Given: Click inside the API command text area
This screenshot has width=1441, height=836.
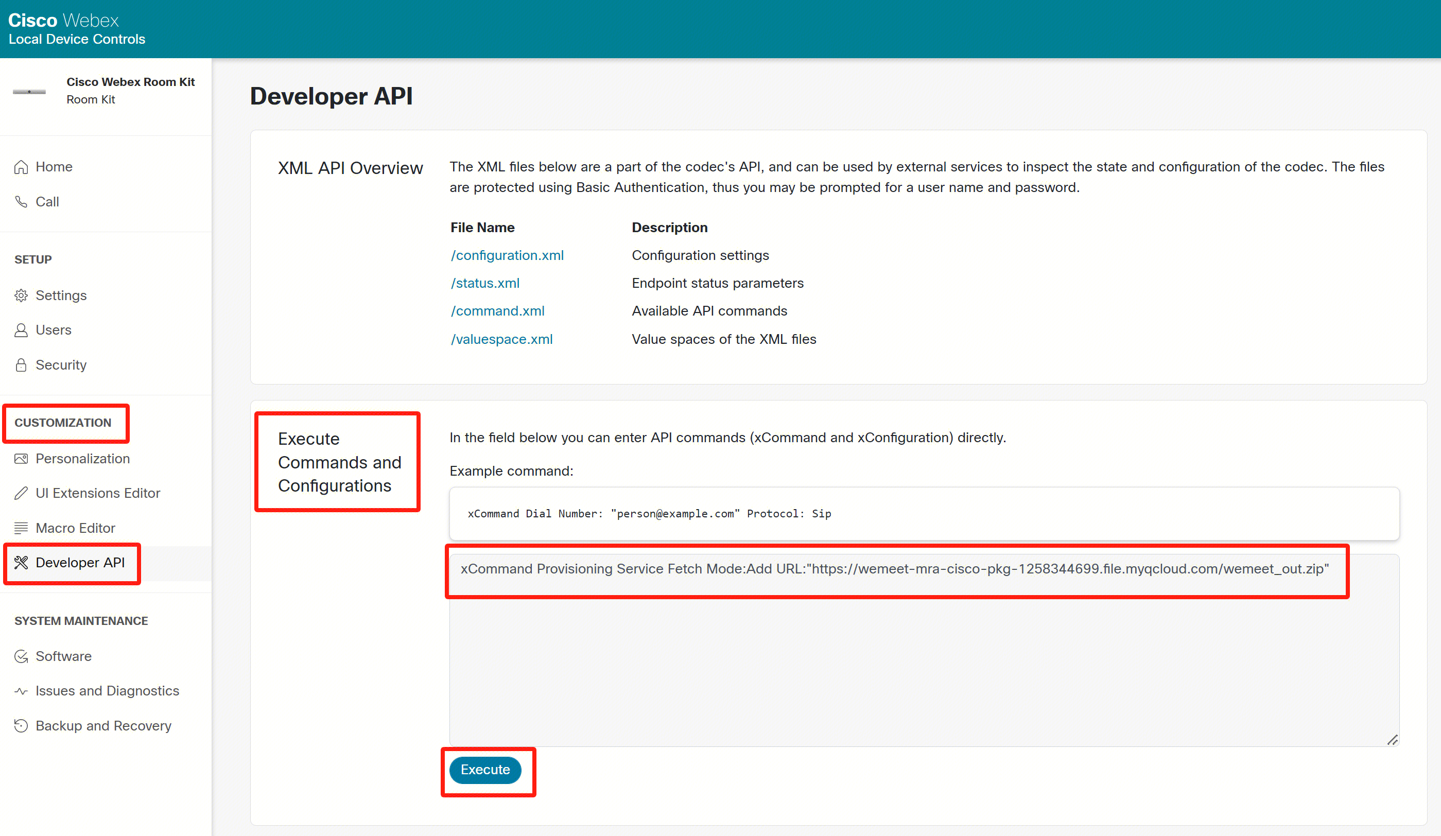Looking at the screenshot, I should pyautogui.click(x=924, y=650).
